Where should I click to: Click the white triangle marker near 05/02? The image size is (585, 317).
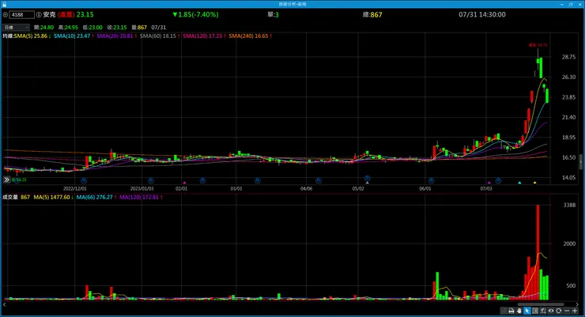point(367,183)
